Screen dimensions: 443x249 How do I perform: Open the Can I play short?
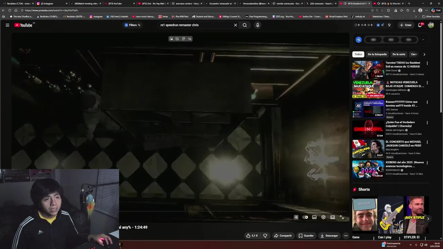(x=390, y=214)
